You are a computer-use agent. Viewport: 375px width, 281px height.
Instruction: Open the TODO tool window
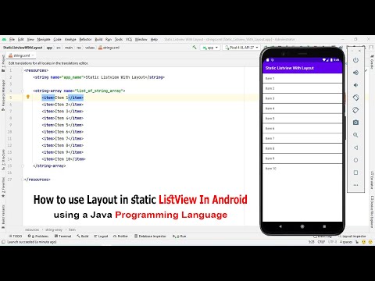coord(16,237)
